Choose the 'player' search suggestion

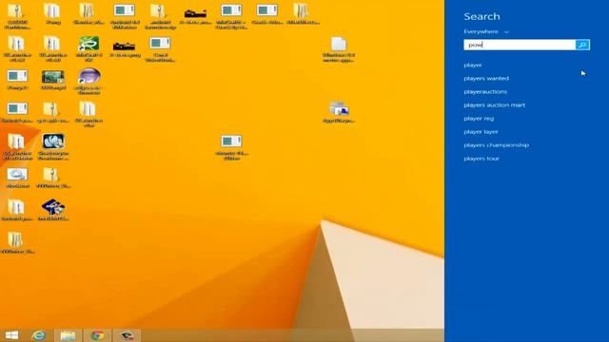473,66
